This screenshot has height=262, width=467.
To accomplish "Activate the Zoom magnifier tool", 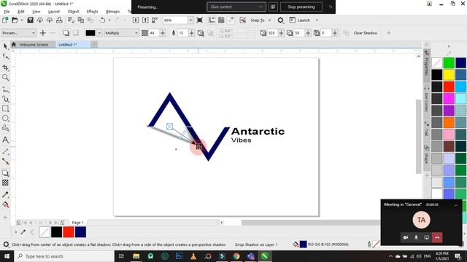I will [x=5, y=78].
